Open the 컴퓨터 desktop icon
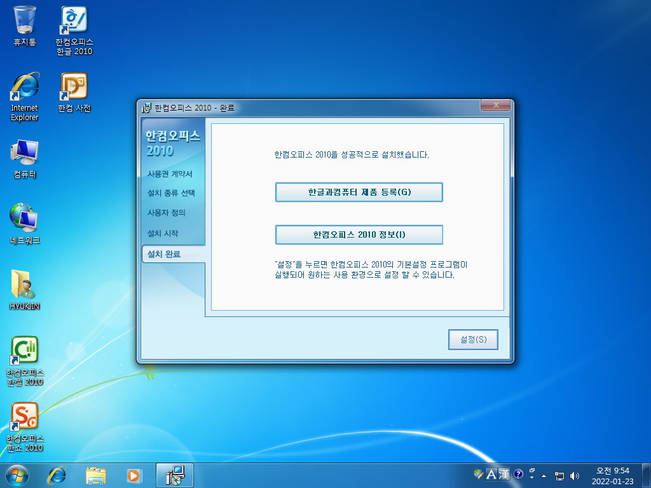The height and width of the screenshot is (488, 651). point(25,158)
